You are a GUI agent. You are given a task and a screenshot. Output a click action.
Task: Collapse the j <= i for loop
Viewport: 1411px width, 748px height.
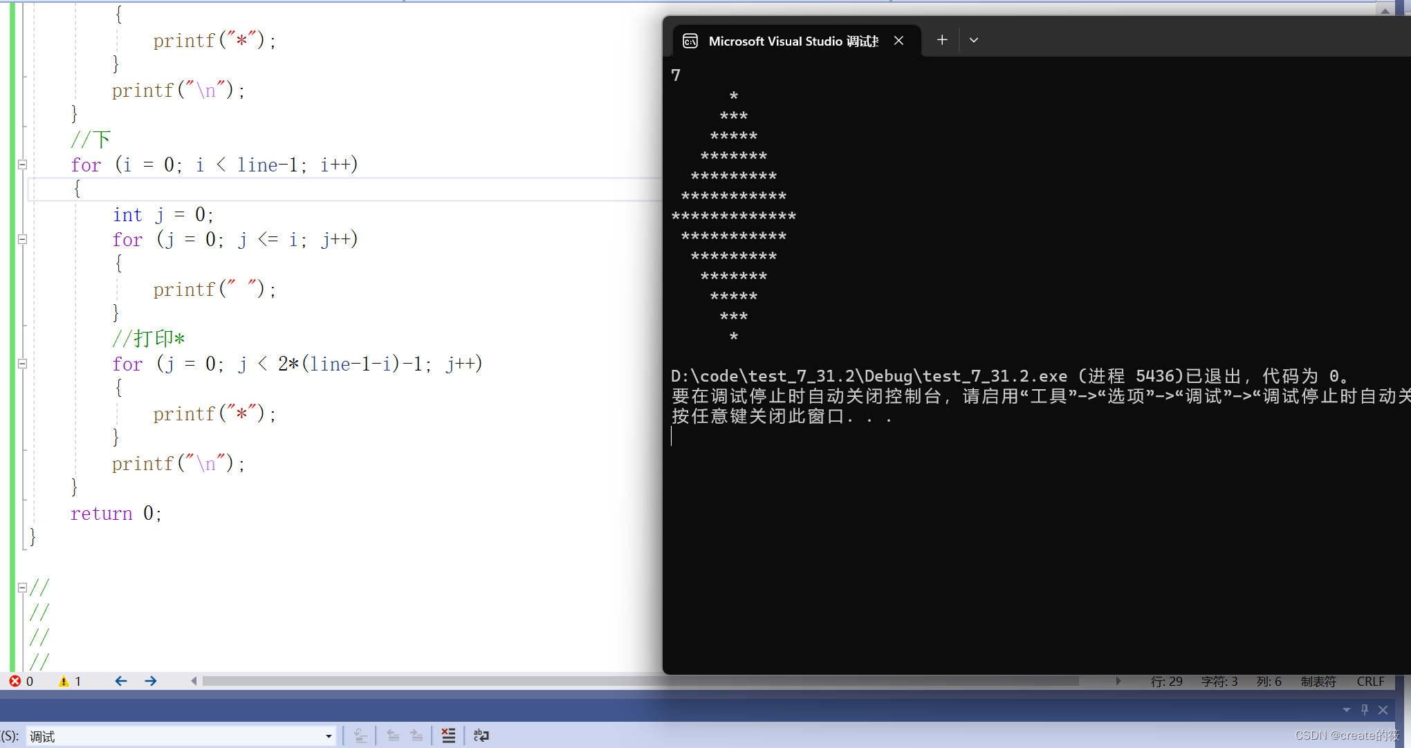[x=22, y=239]
